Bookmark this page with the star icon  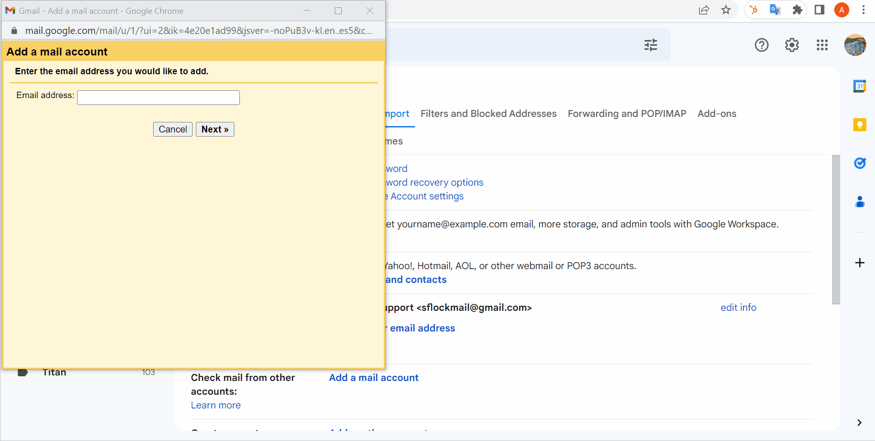(726, 10)
